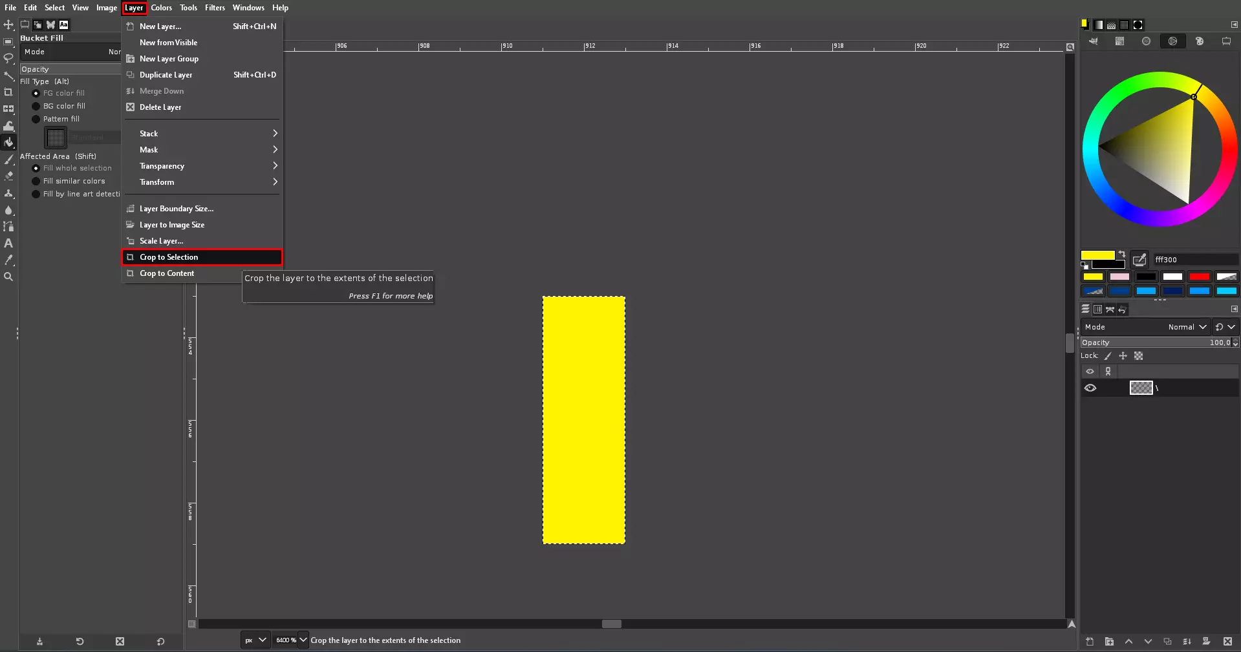The width and height of the screenshot is (1241, 652).
Task: Click Crop to Selection menu item
Action: [202, 257]
